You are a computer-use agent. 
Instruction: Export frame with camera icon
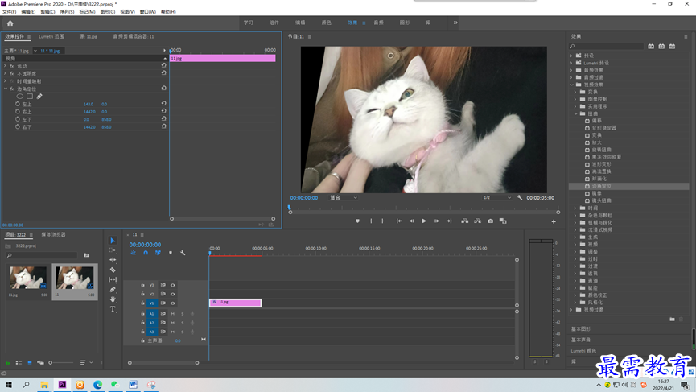[490, 221]
